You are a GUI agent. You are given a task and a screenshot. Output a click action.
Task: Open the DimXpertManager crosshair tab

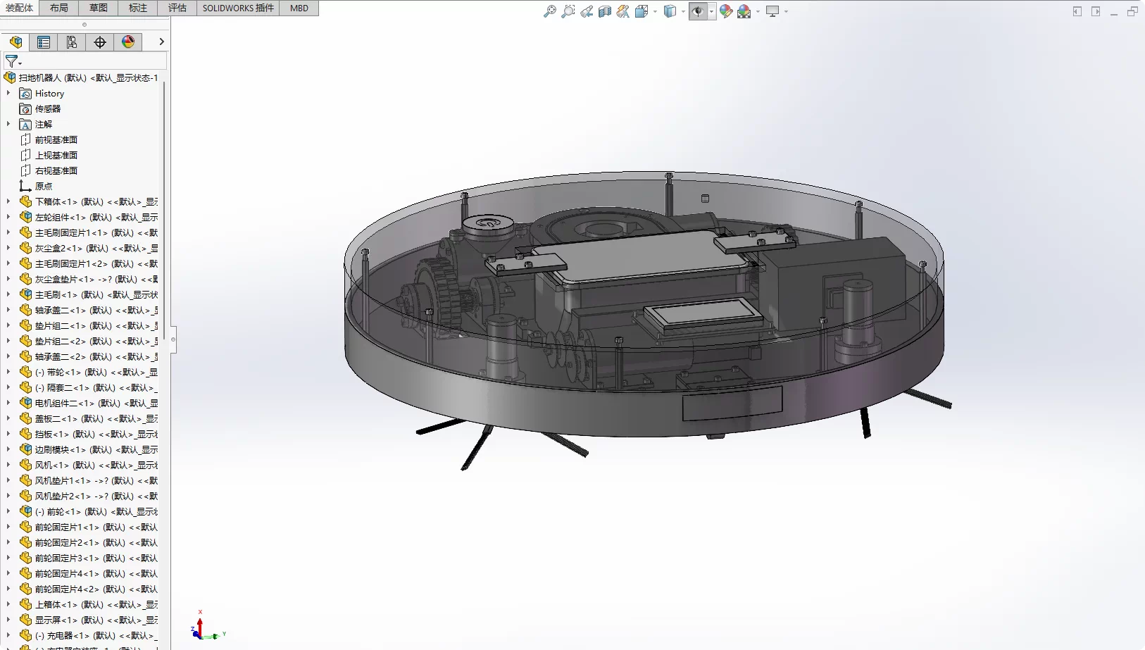click(x=100, y=42)
